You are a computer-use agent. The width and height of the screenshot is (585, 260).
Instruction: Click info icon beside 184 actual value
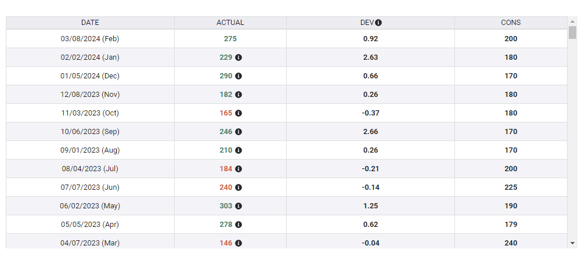coord(239,169)
